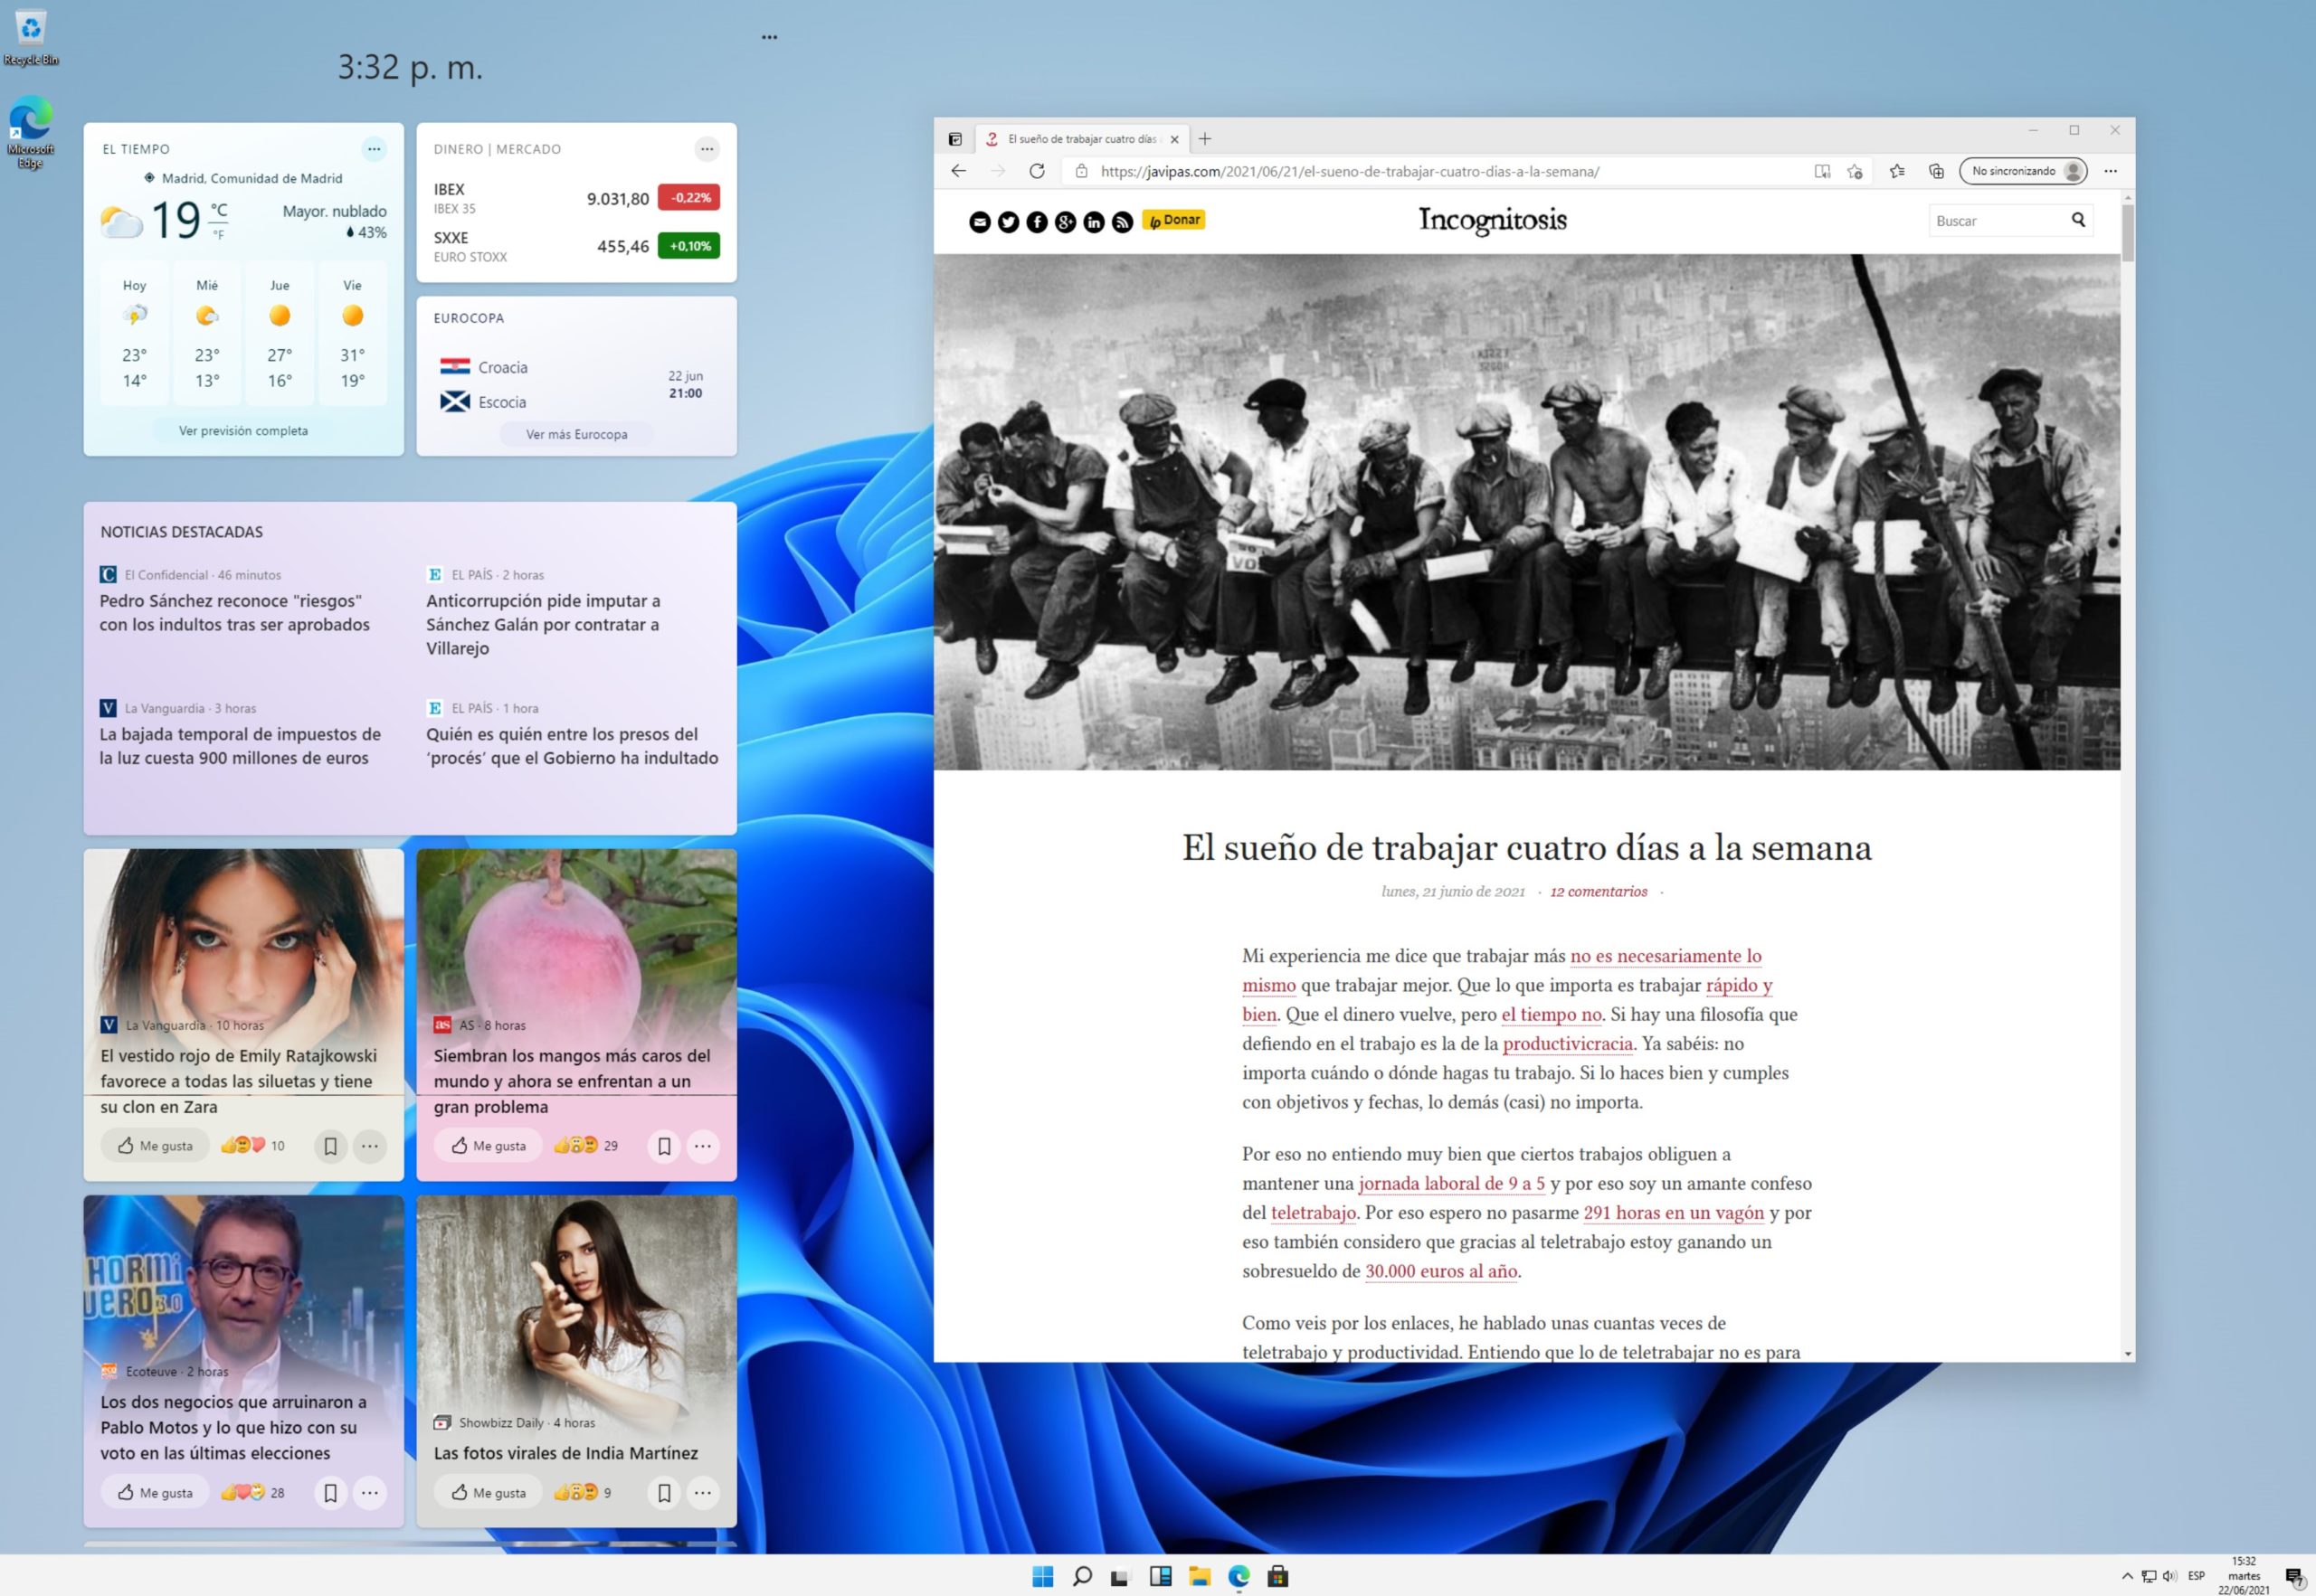The height and width of the screenshot is (1596, 2316).
Task: Open the LinkedIn icon on the blog
Action: coord(1094,222)
